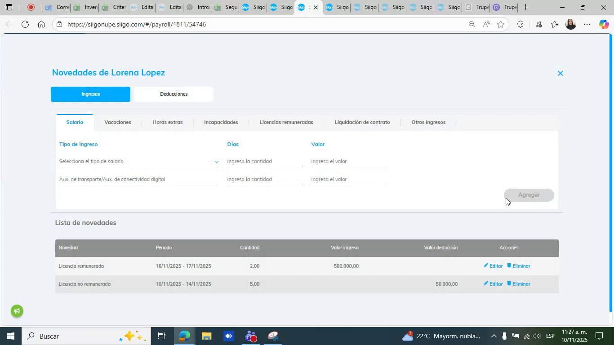Edit the Licencia remunerada entry

click(x=493, y=266)
